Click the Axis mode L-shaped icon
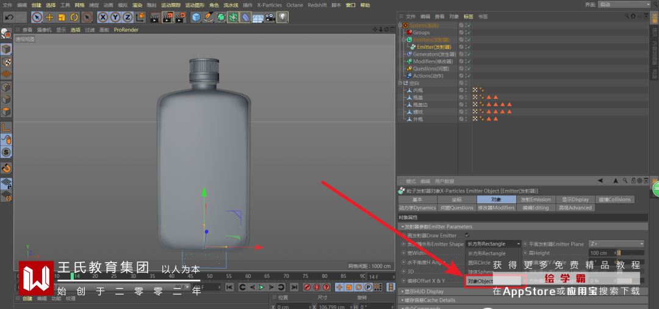This screenshot has height=309, width=659. (x=6, y=127)
